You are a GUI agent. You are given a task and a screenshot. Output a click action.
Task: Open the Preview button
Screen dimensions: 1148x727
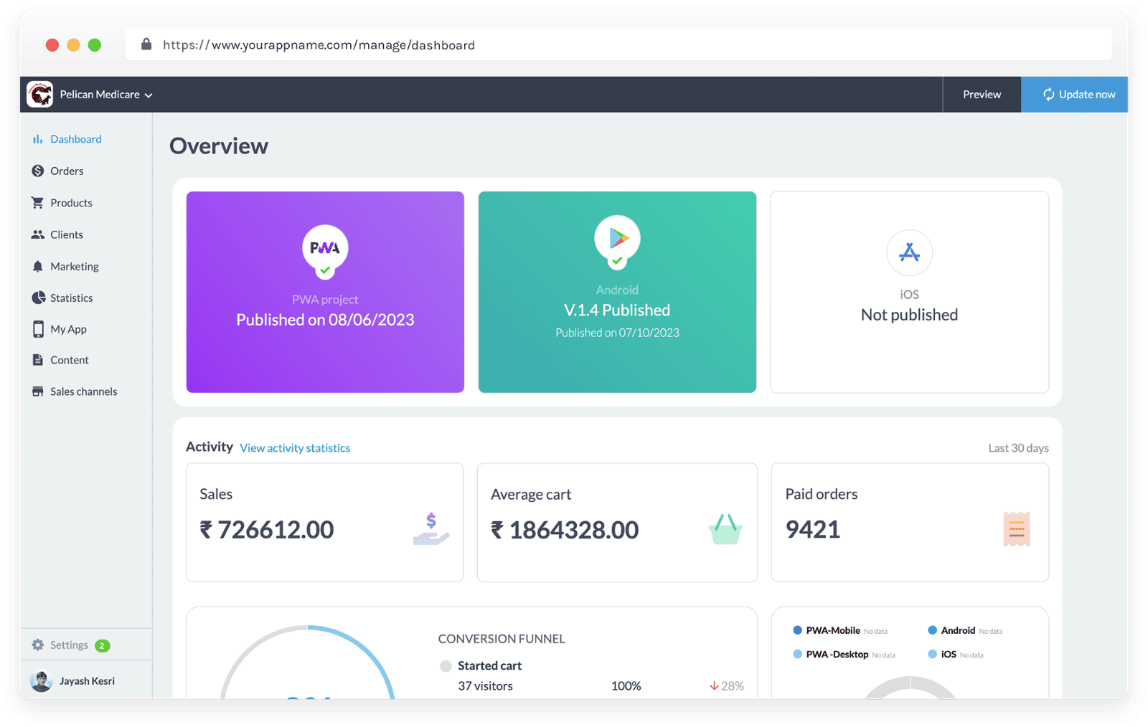click(982, 95)
